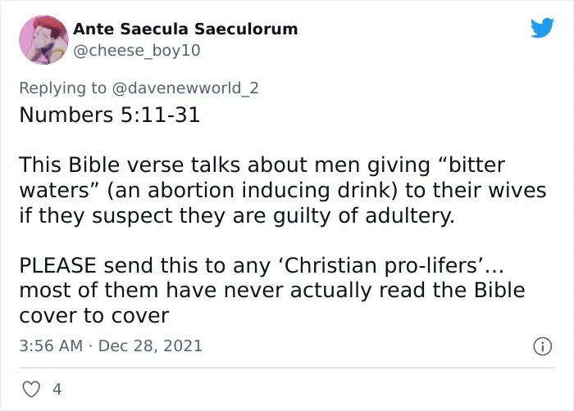Click the Twitter bird logo
The image size is (574, 411).
(542, 27)
